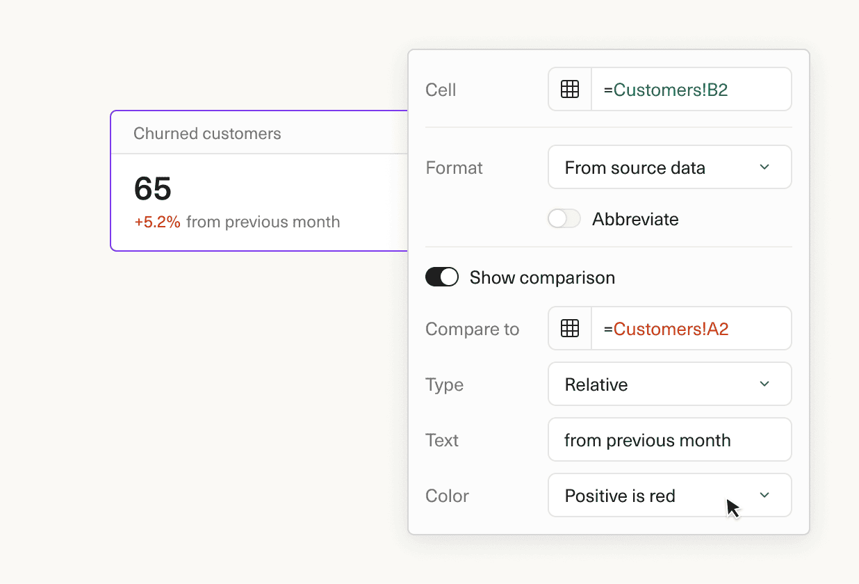Click the Type dropdown chevron
859x584 pixels.
[x=764, y=384]
